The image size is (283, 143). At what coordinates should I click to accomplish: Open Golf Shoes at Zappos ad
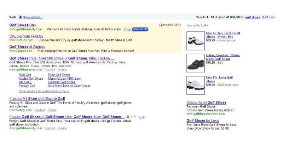[27, 47]
